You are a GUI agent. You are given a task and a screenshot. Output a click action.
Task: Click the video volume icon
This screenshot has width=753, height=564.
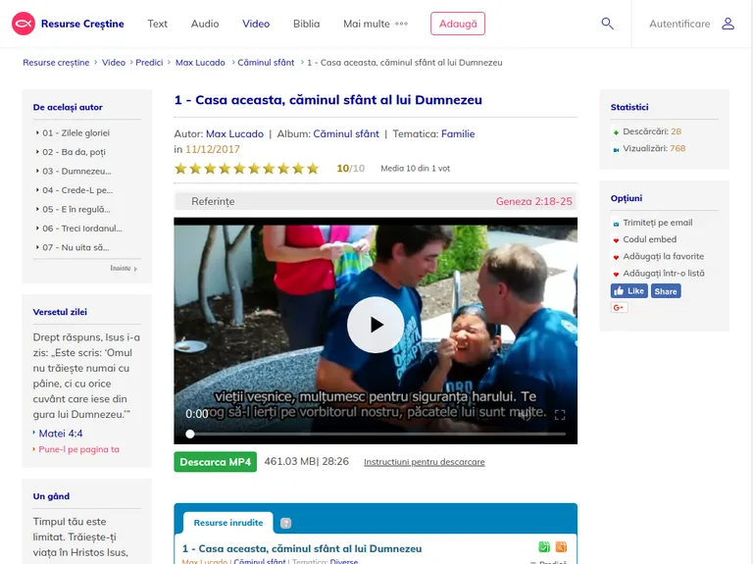[x=526, y=415]
